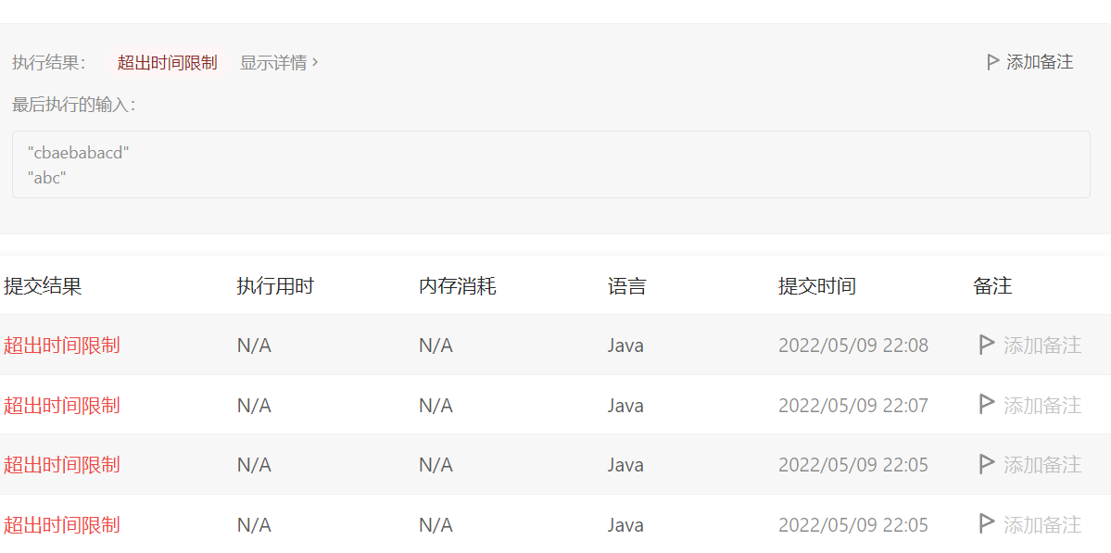This screenshot has height=553, width=1111.
Task: Open 显示详情 to show result details
Action: click(273, 62)
